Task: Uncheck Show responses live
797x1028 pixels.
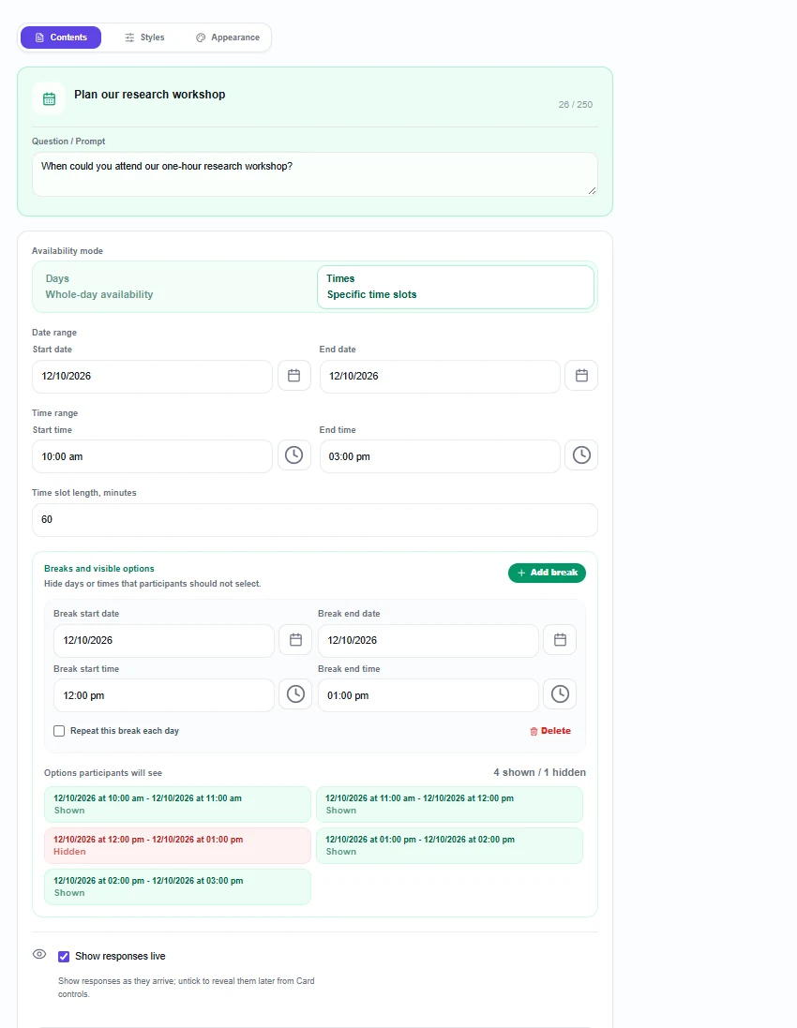Action: 64,957
